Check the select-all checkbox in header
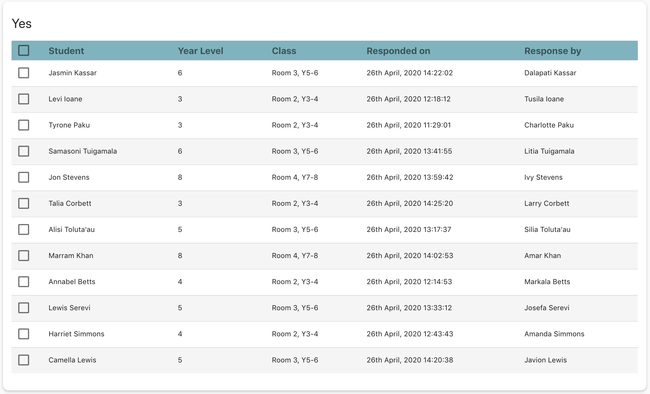650x394 pixels. pyautogui.click(x=24, y=50)
